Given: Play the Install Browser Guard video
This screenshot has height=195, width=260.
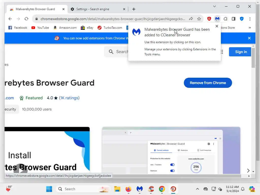Looking at the screenshot, I should pos(21,170).
